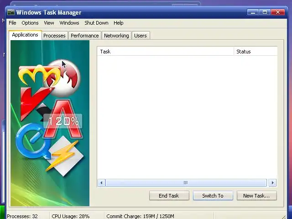The height and width of the screenshot is (219, 292).
Task: Select the Applications tab
Action: point(25,35)
